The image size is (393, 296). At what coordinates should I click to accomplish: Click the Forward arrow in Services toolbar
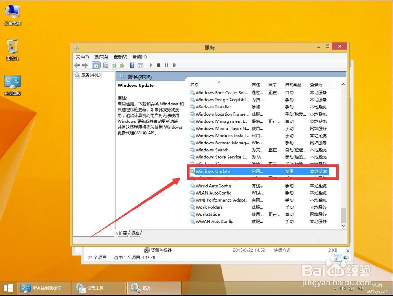pyautogui.click(x=85, y=65)
